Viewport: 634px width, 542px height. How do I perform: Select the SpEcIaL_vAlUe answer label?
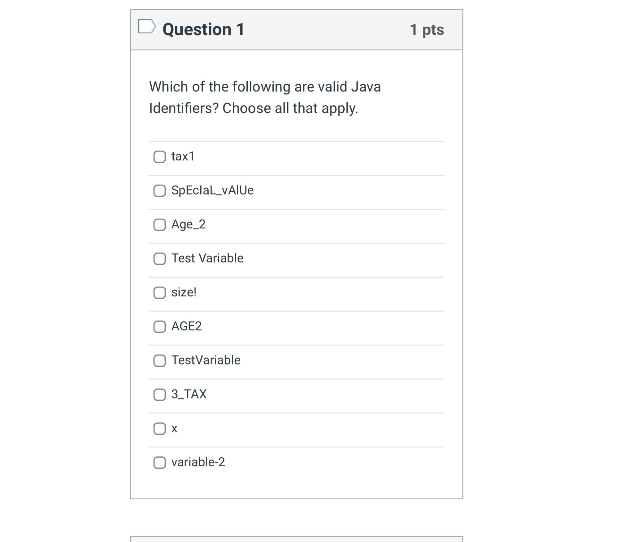click(x=212, y=190)
